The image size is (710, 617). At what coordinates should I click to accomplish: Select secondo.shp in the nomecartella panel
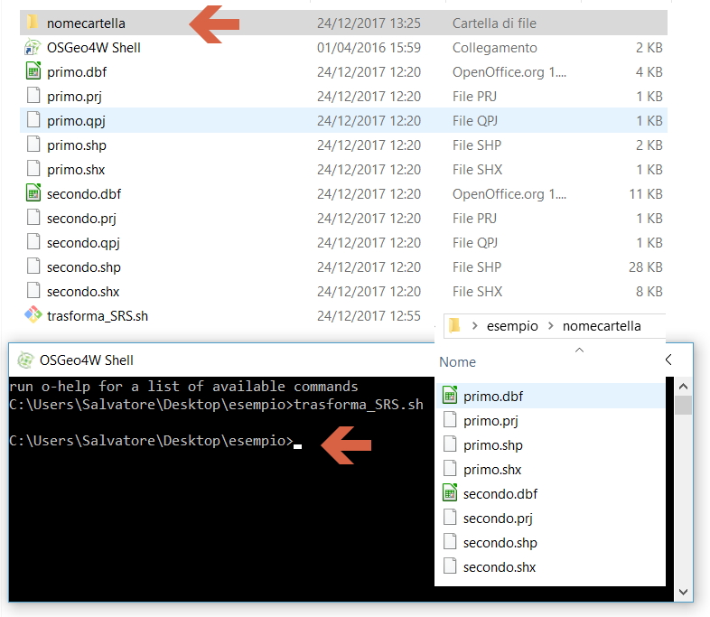(x=500, y=543)
